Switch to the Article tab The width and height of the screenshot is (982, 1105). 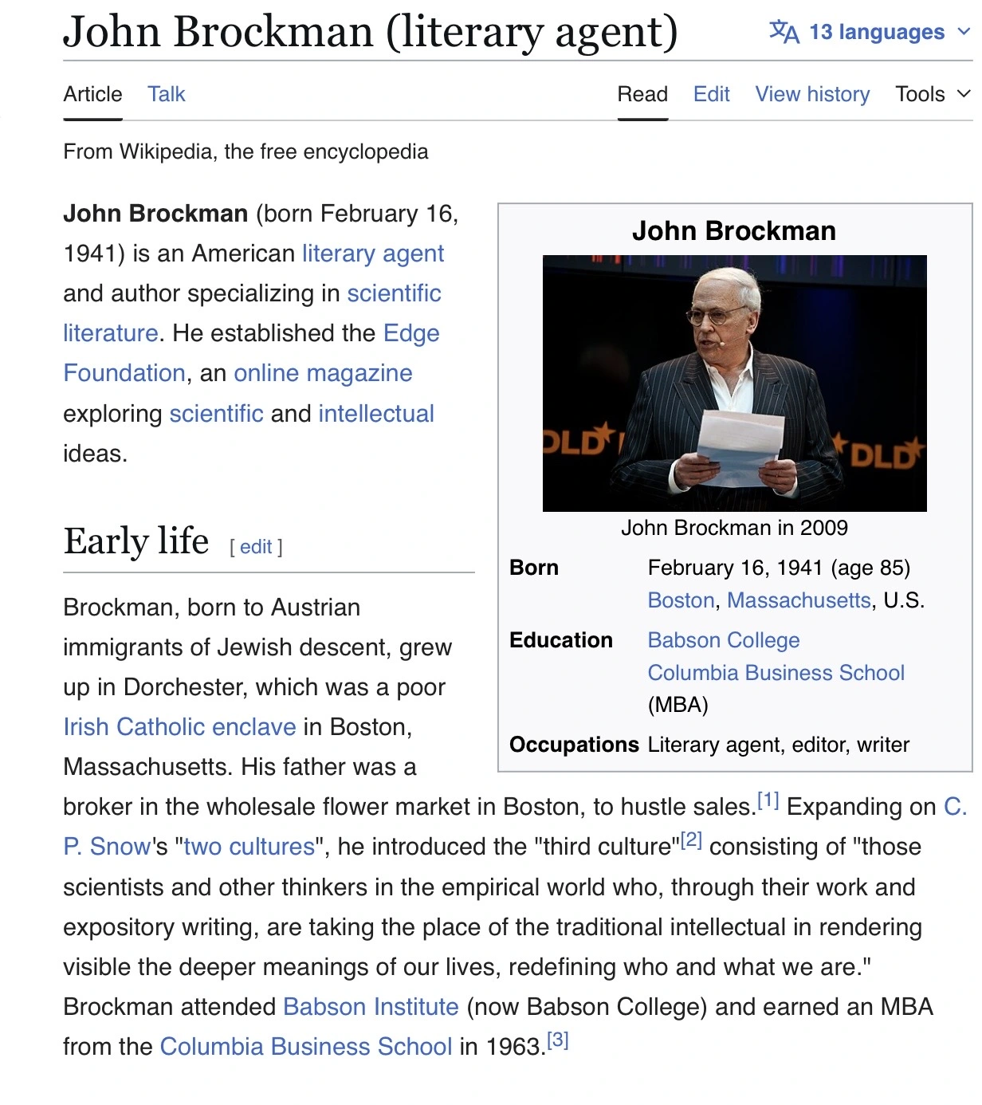tap(92, 94)
